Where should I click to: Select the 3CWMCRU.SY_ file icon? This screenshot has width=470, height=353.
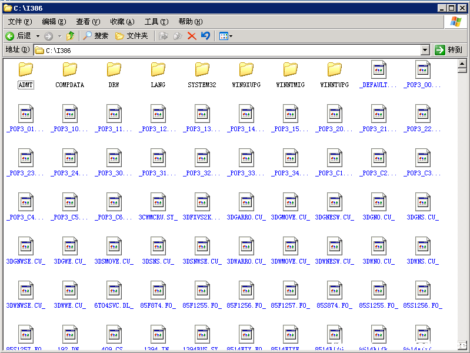coord(158,202)
